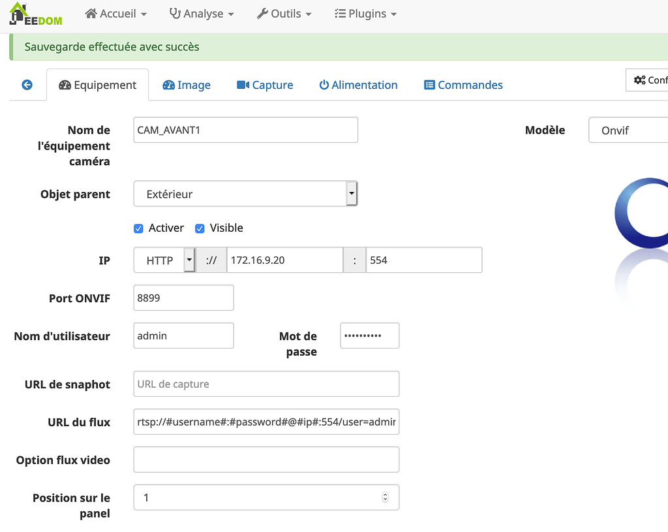Open the HTTP protocol dropdown
The width and height of the screenshot is (668, 532).
point(164,260)
